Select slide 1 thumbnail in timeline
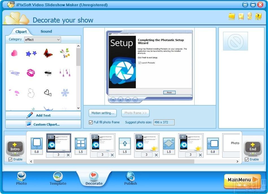This screenshot has height=194, width=268. pyautogui.click(x=59, y=143)
